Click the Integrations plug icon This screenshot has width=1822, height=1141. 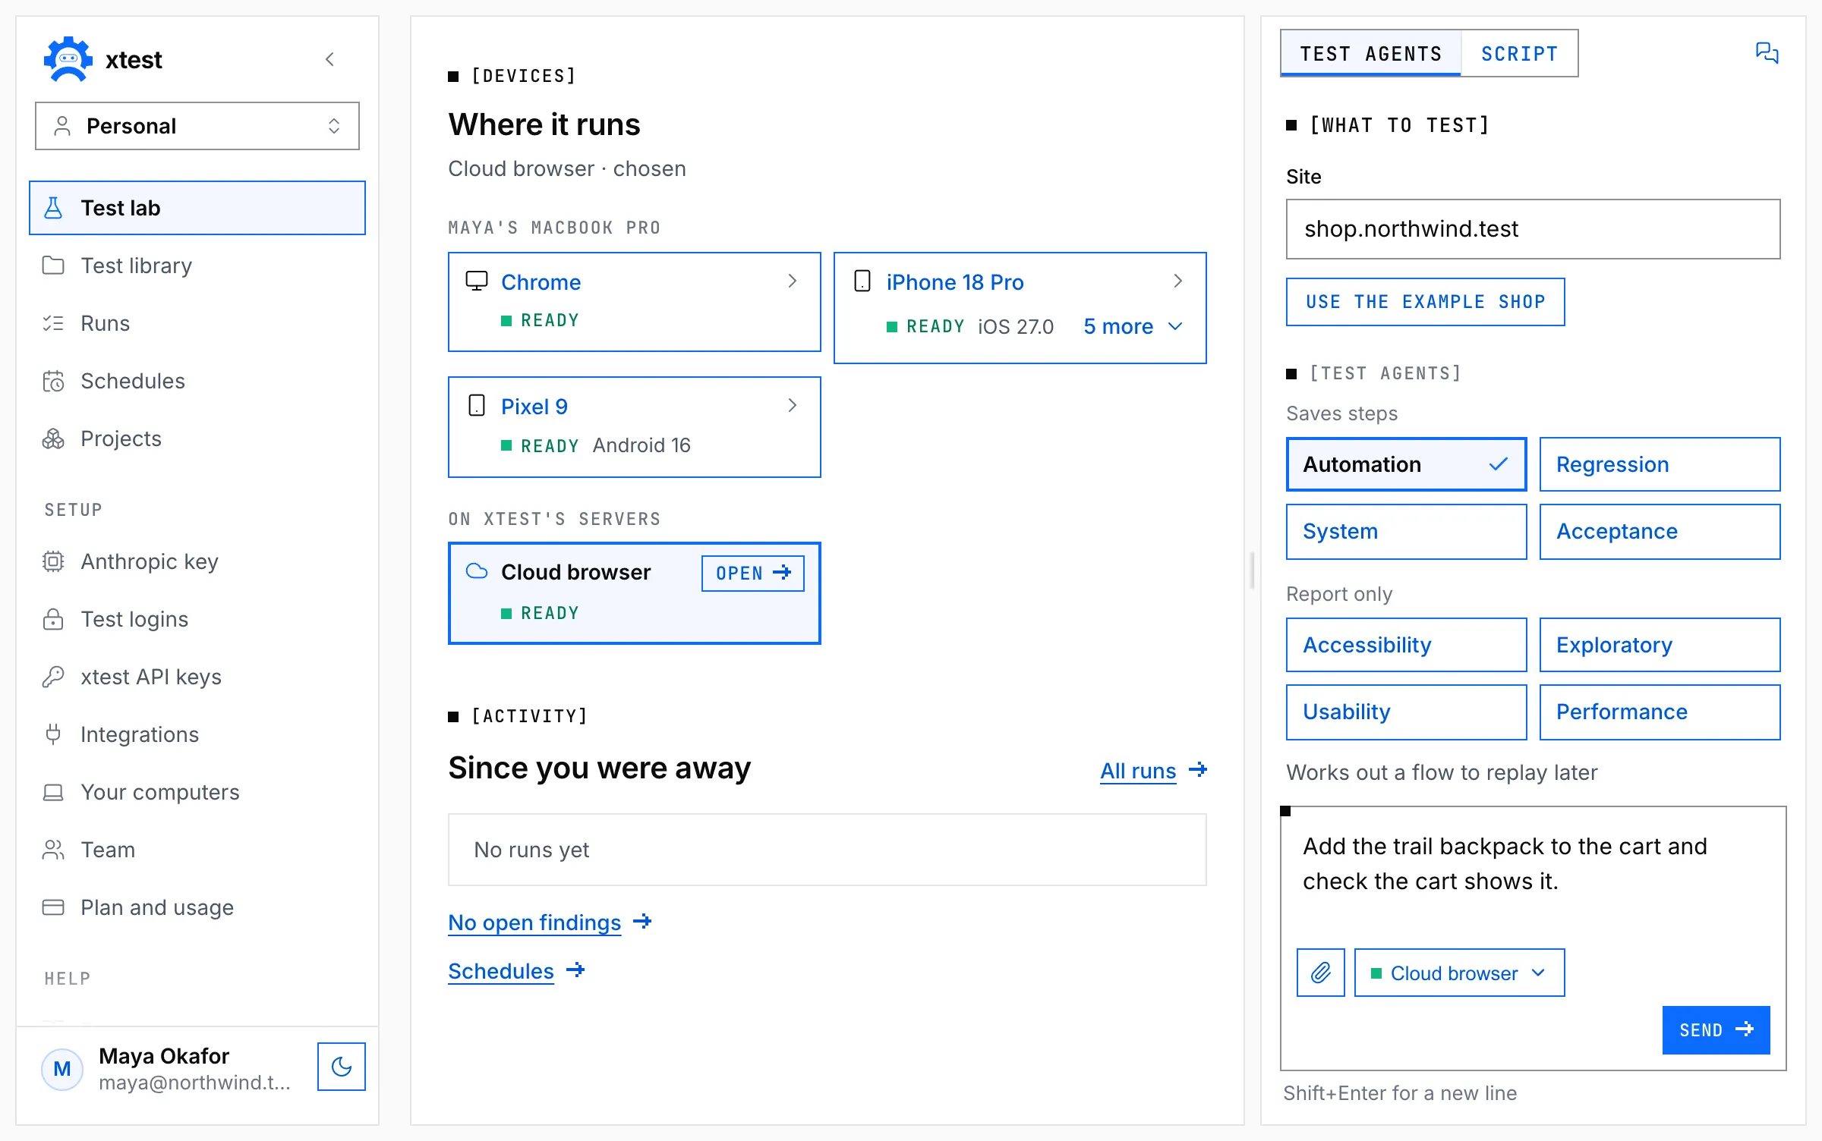click(53, 734)
